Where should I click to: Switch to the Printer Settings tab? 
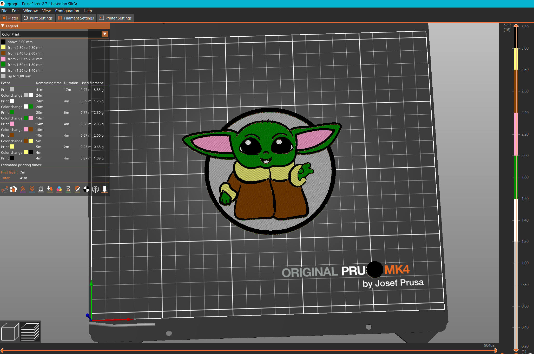pos(115,18)
